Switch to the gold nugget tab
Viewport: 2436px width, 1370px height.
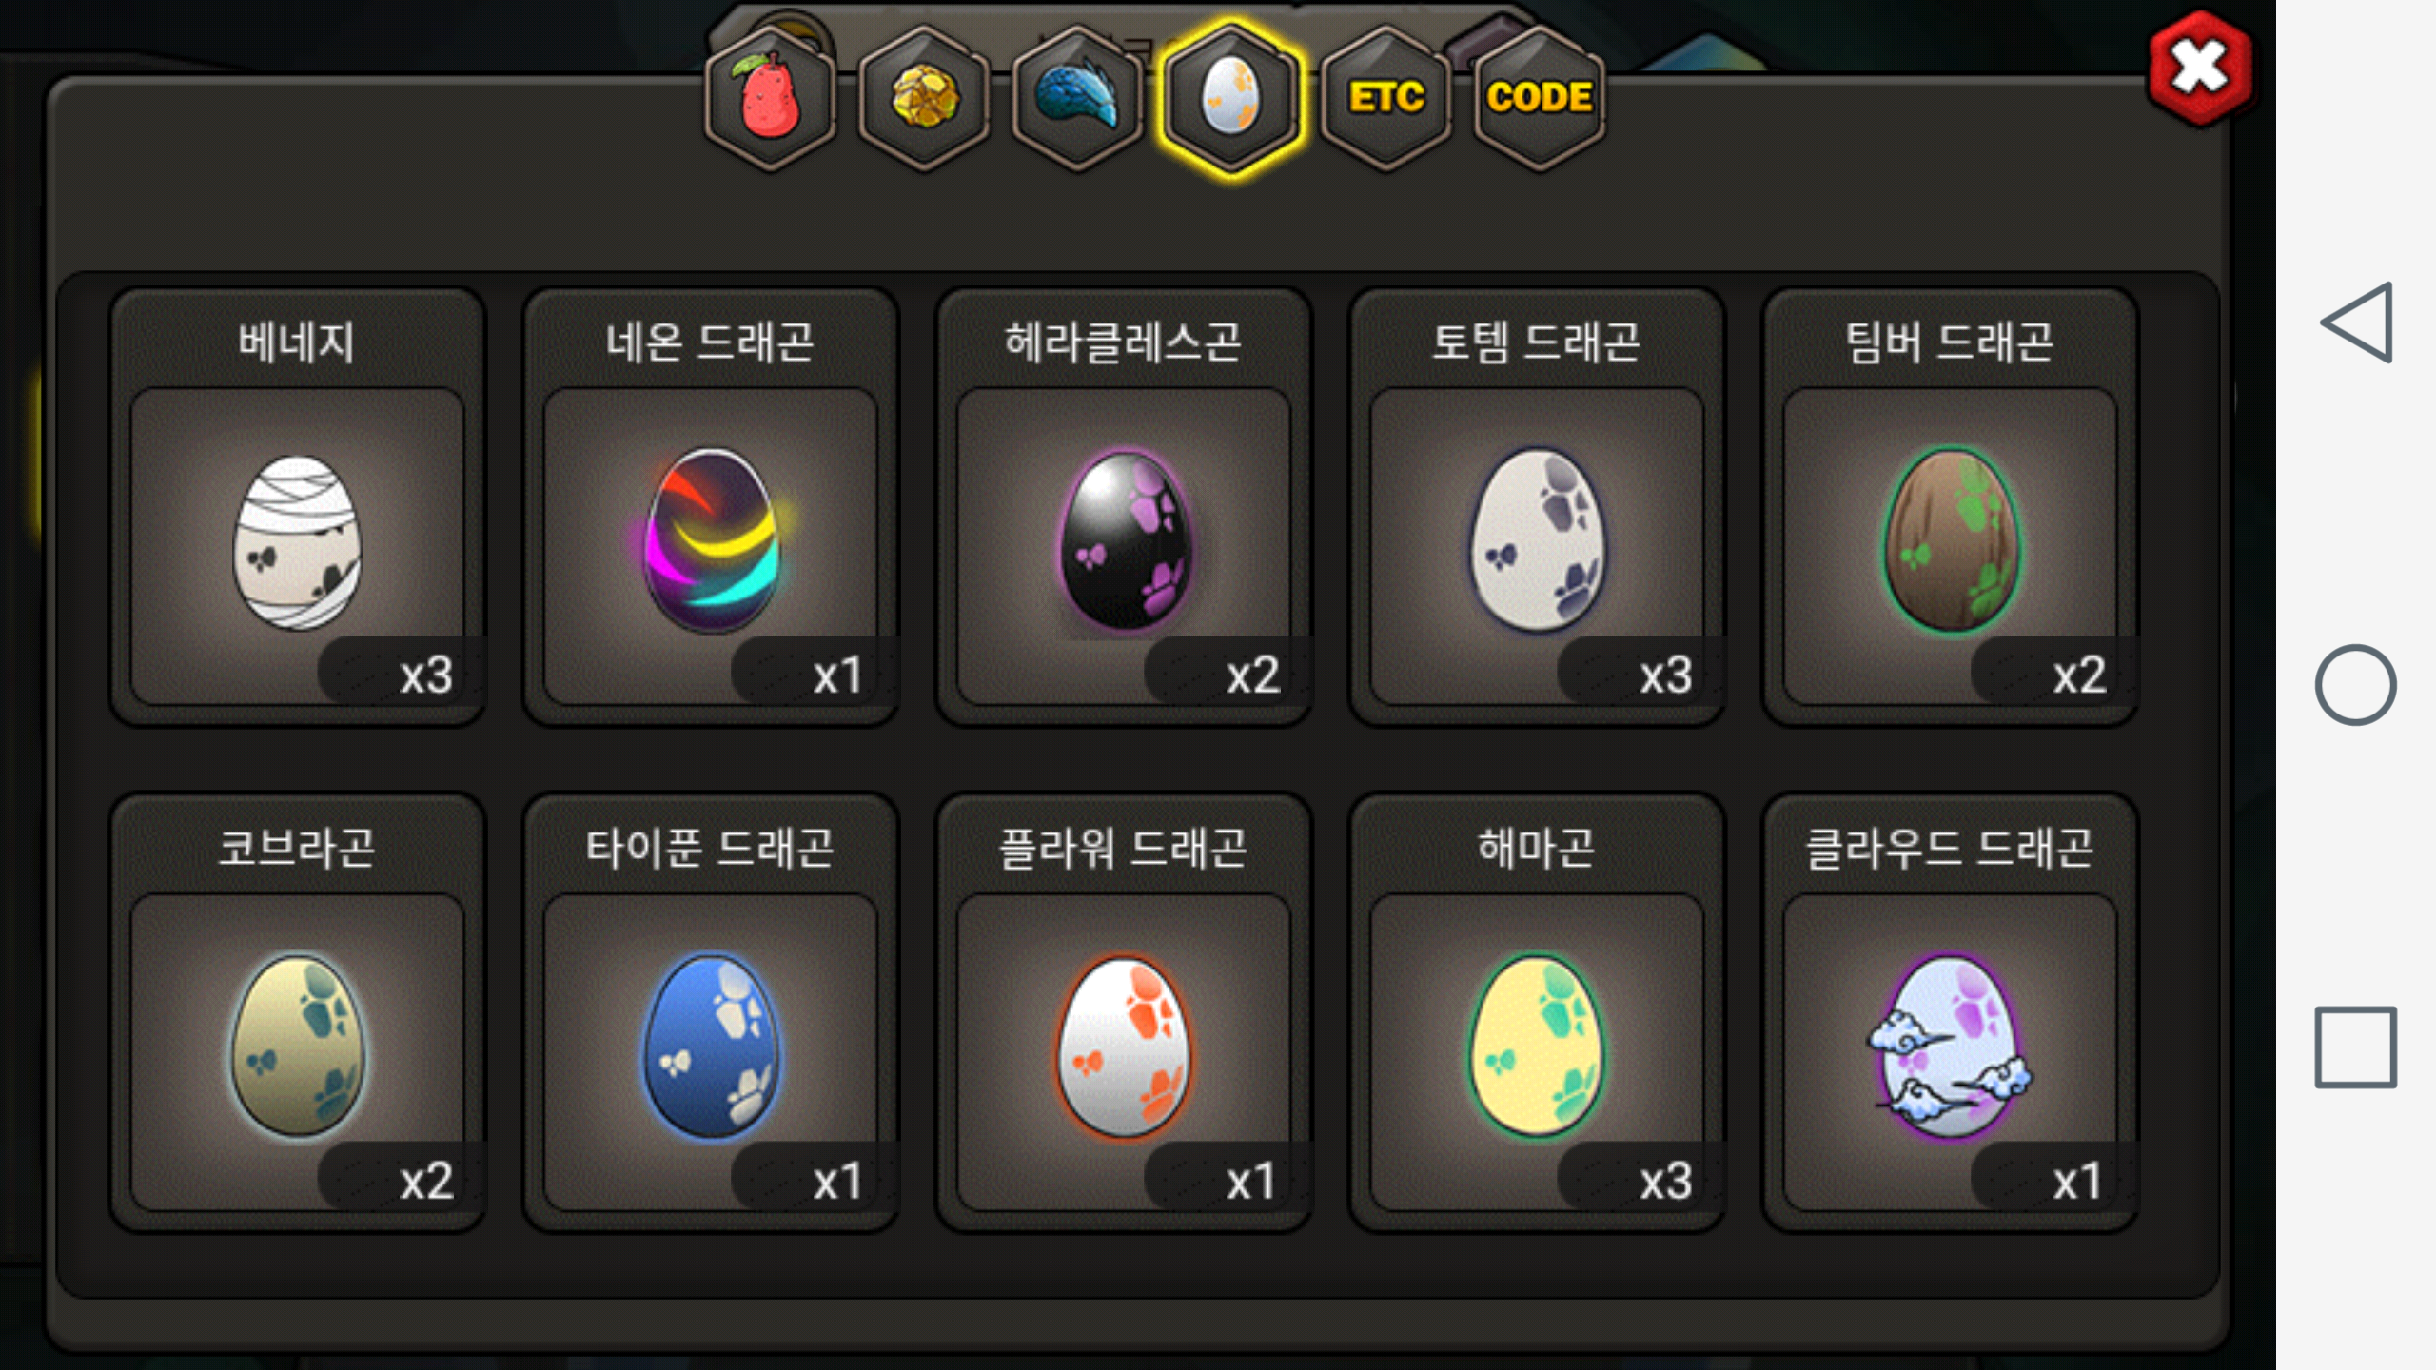click(924, 98)
